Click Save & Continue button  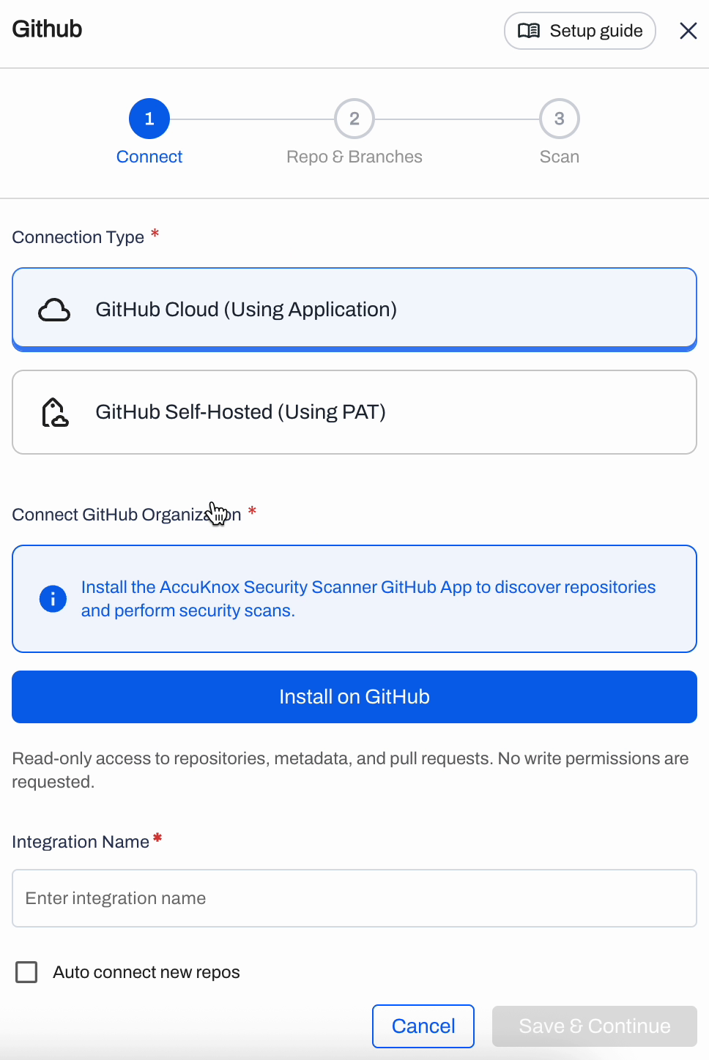[x=595, y=1026]
